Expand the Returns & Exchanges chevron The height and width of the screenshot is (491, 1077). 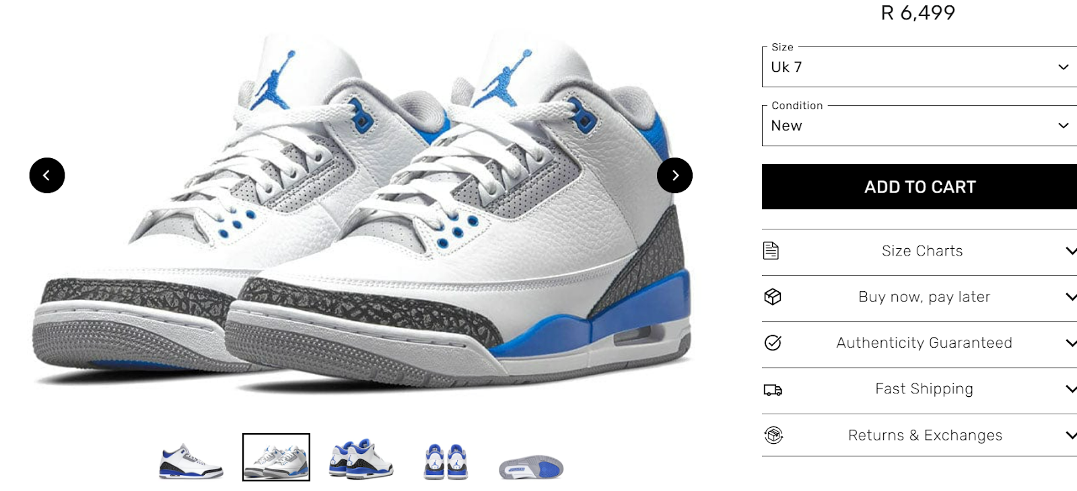click(x=1071, y=435)
